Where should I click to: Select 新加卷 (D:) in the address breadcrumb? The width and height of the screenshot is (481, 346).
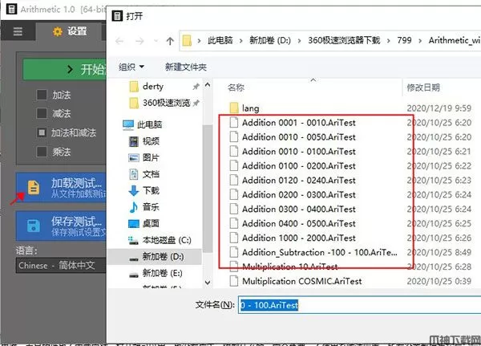click(270, 40)
